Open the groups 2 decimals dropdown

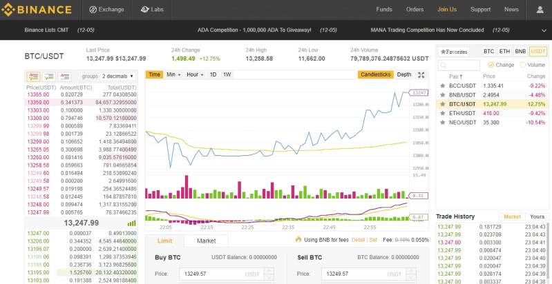pyautogui.click(x=117, y=77)
